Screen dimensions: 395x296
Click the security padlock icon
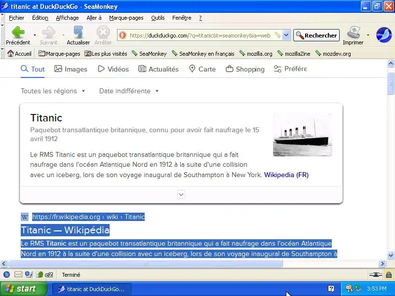point(389,275)
